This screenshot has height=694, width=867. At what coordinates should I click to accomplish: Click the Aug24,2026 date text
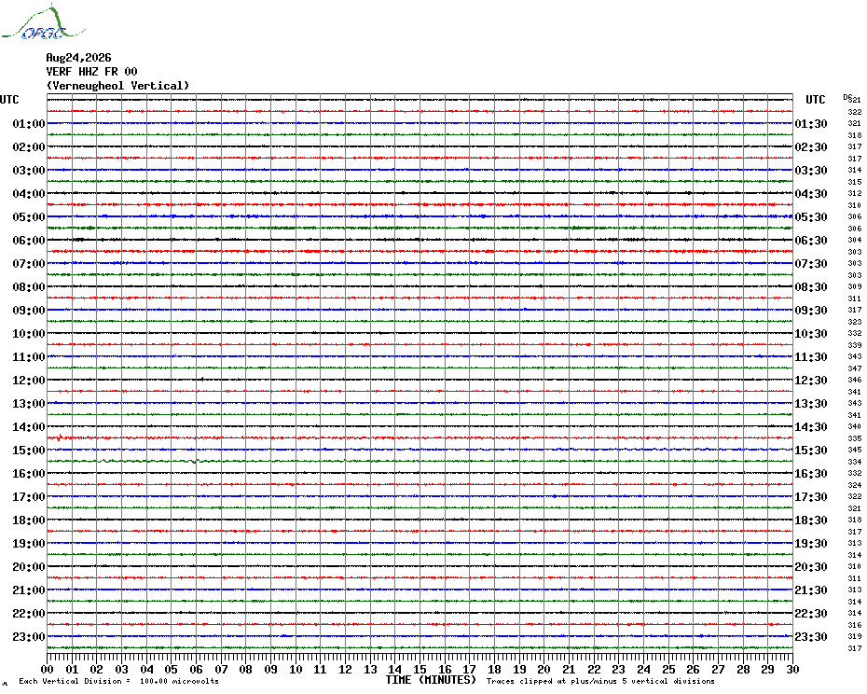click(78, 58)
